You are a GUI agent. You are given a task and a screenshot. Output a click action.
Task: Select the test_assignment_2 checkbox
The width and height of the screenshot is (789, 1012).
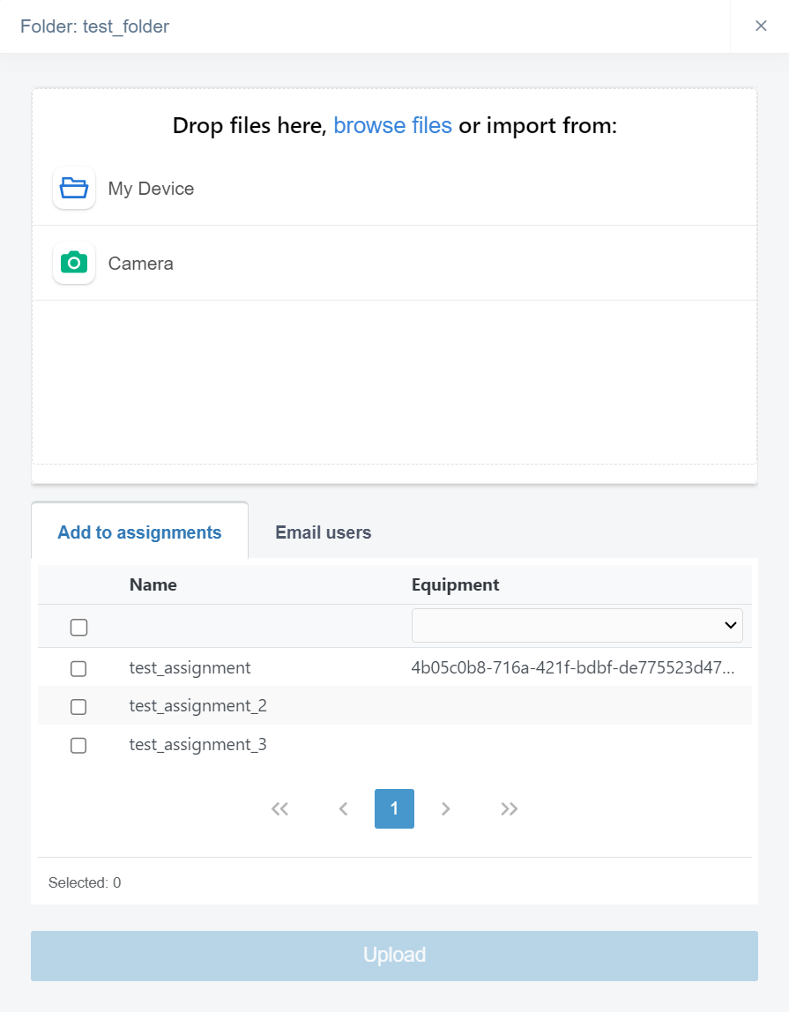(78, 706)
